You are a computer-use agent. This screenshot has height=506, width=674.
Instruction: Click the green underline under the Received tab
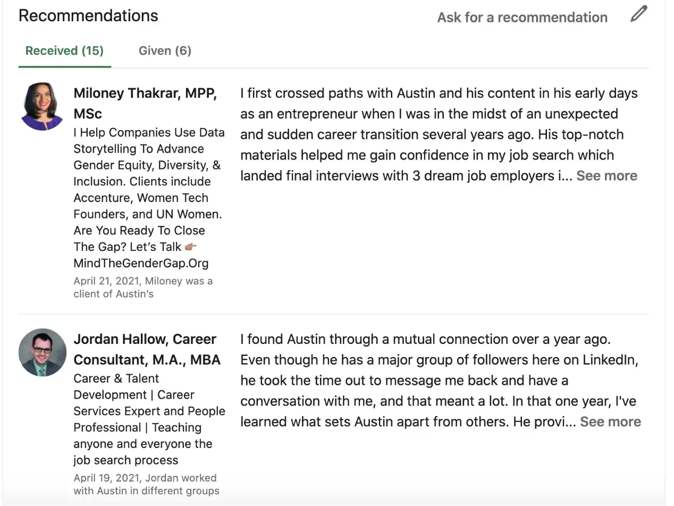tap(64, 66)
